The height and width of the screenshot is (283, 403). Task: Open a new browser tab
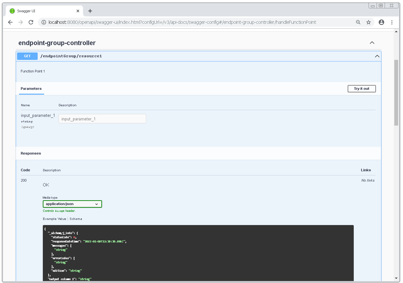pyautogui.click(x=90, y=11)
